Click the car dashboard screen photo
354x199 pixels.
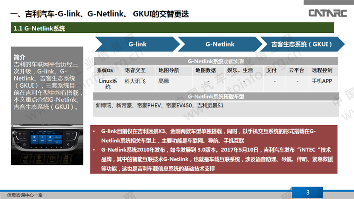point(47,145)
